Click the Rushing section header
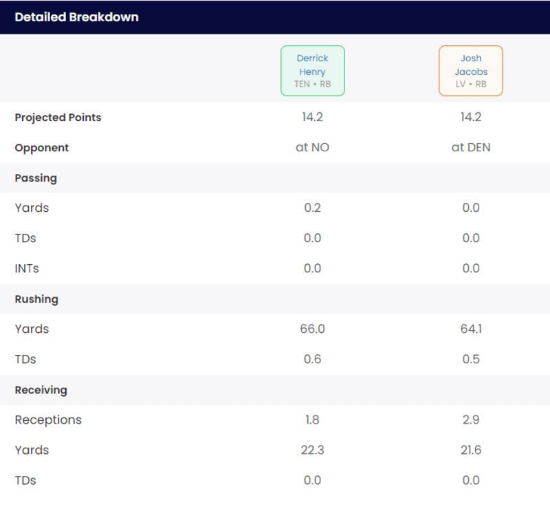550x511 pixels. [36, 299]
